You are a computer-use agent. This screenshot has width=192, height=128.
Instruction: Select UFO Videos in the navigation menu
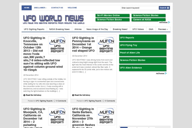tap(138, 29)
